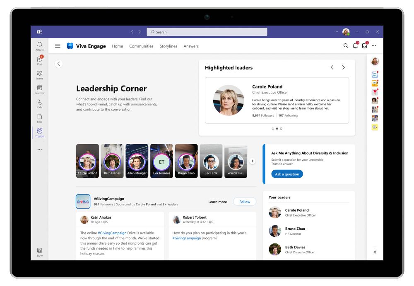Open Calls from the left rail

point(39,104)
